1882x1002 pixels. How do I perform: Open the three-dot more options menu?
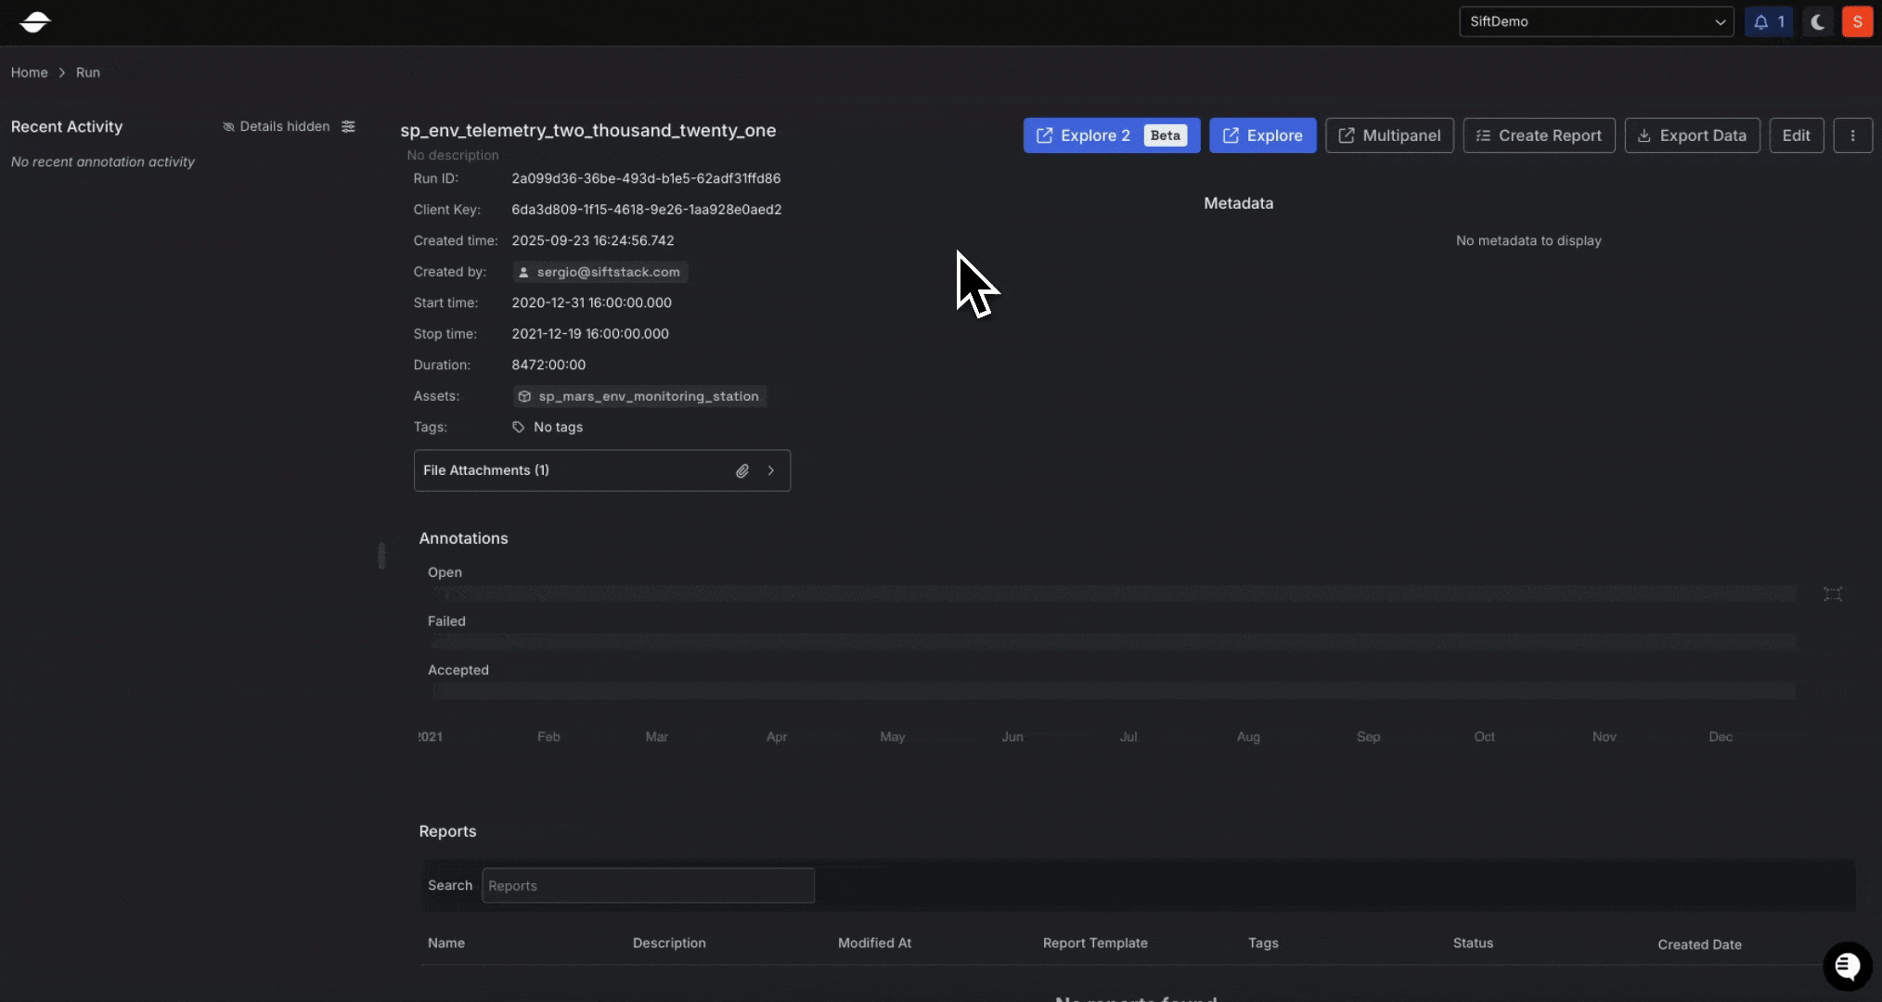click(x=1852, y=135)
